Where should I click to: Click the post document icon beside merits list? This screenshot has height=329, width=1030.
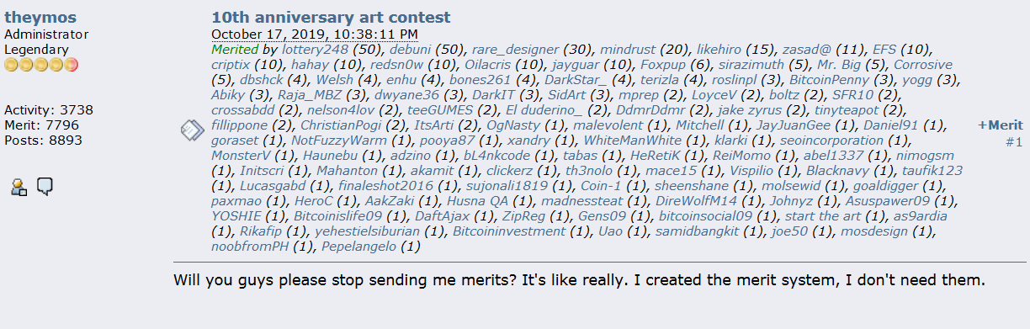coord(190,130)
